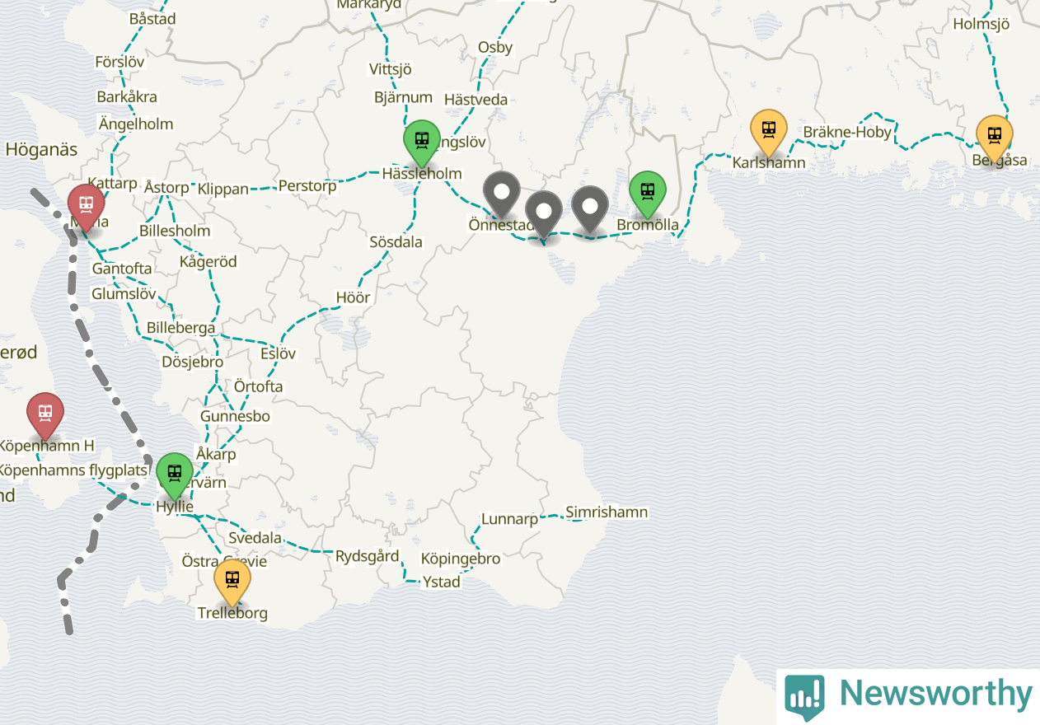Image resolution: width=1040 pixels, height=725 pixels.
Task: Click the Svedala station label
Action: [255, 538]
